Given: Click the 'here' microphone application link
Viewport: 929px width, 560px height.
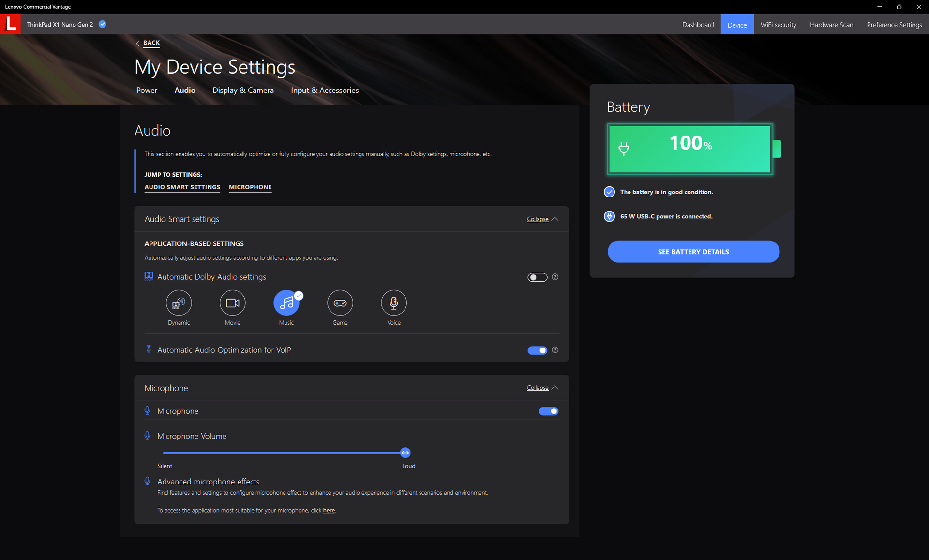Looking at the screenshot, I should pos(329,510).
